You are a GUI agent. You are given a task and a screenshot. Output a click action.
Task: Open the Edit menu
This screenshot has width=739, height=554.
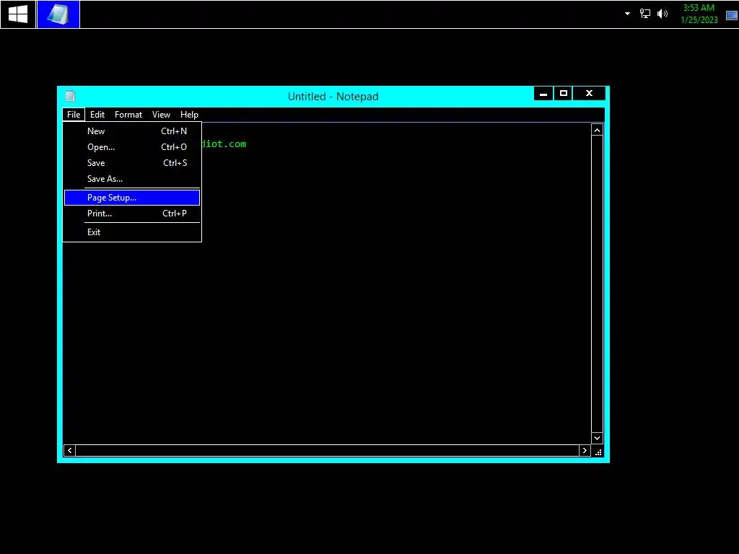coord(97,115)
